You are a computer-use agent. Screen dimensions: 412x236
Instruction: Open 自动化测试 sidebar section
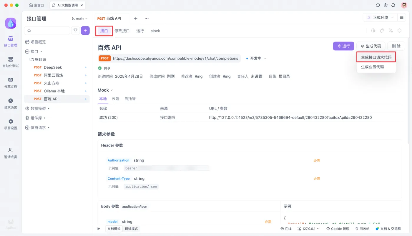11,62
